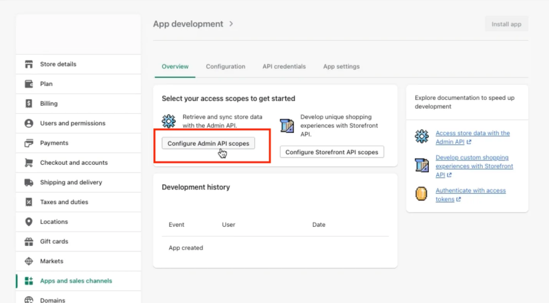Open Store details in settings sidebar

78,64
